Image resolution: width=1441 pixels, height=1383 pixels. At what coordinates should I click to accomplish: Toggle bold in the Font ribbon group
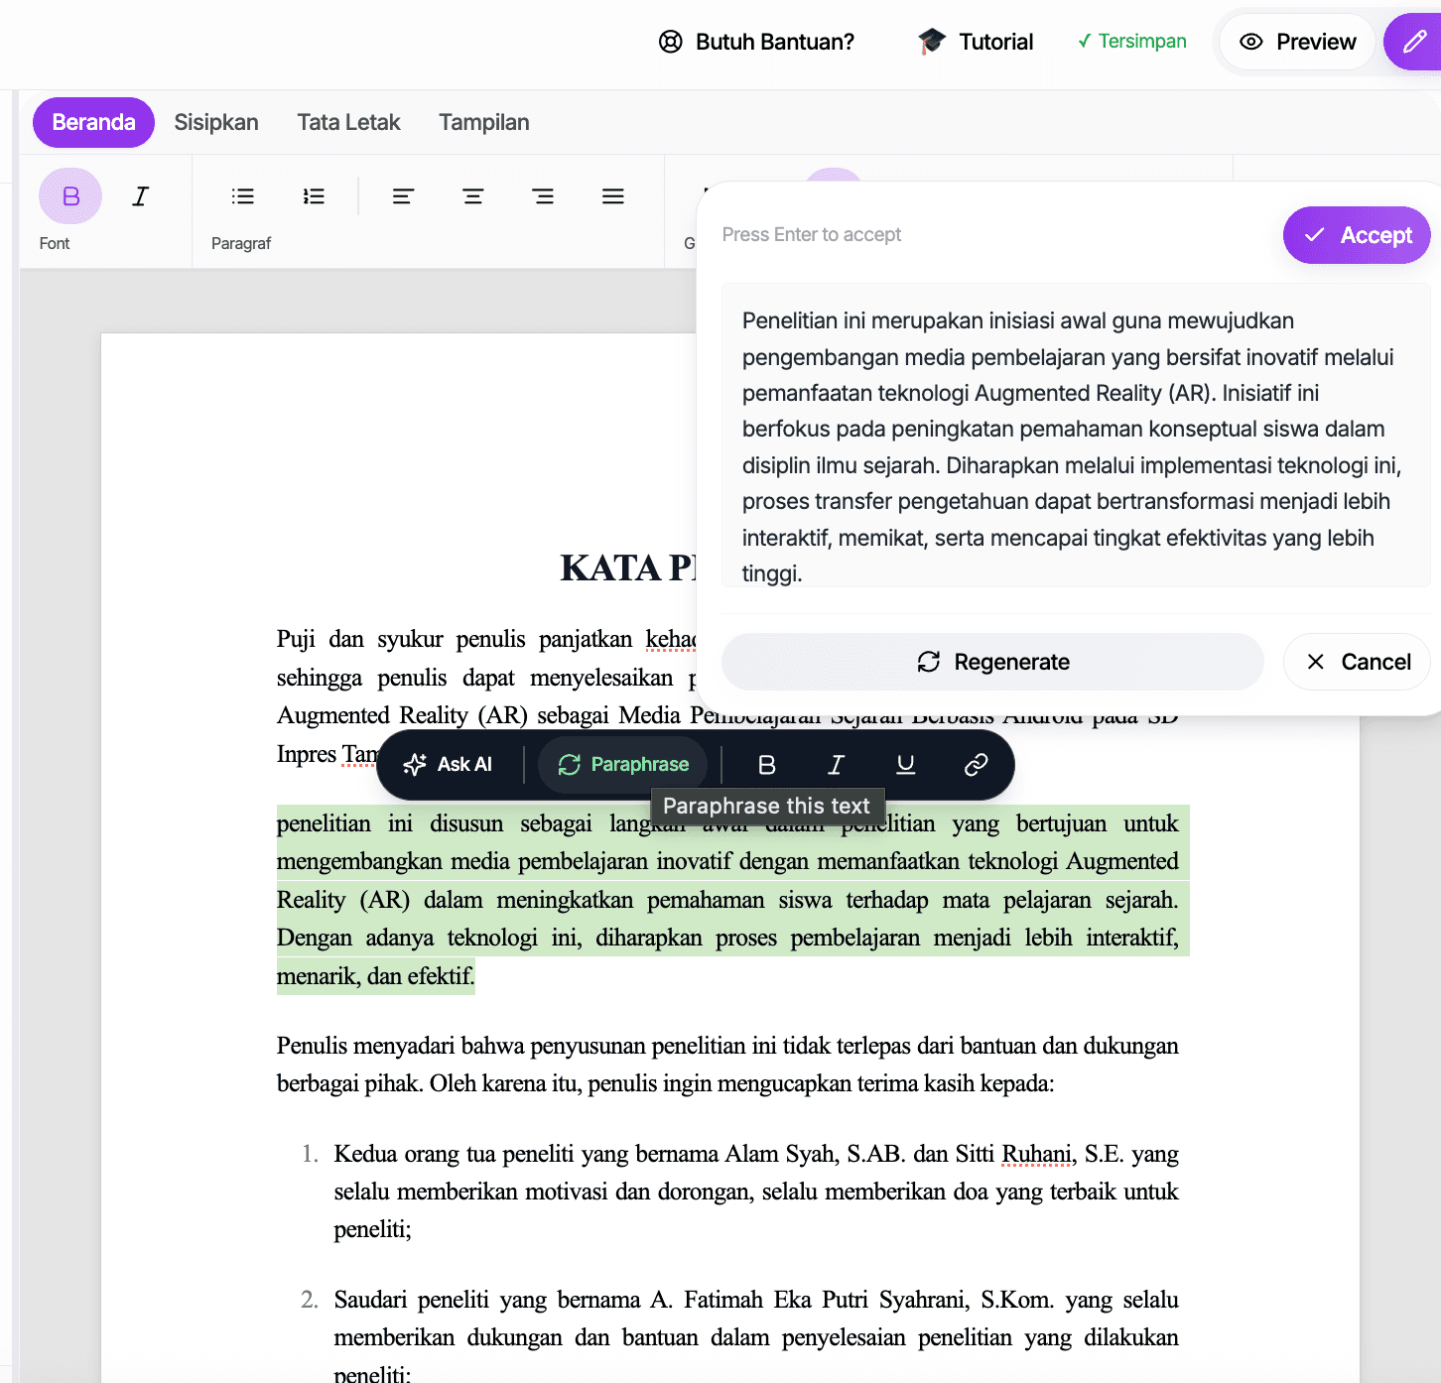coord(70,196)
